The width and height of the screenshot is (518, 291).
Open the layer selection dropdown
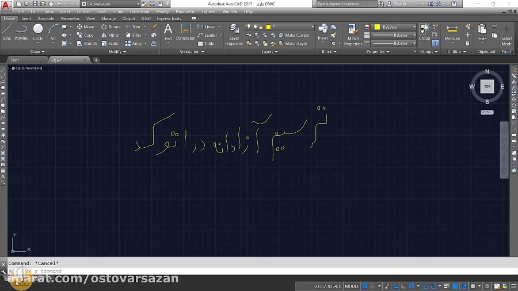tap(312, 26)
